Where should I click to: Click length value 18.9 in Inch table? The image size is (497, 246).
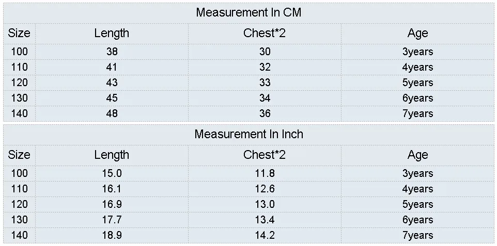tap(112, 236)
